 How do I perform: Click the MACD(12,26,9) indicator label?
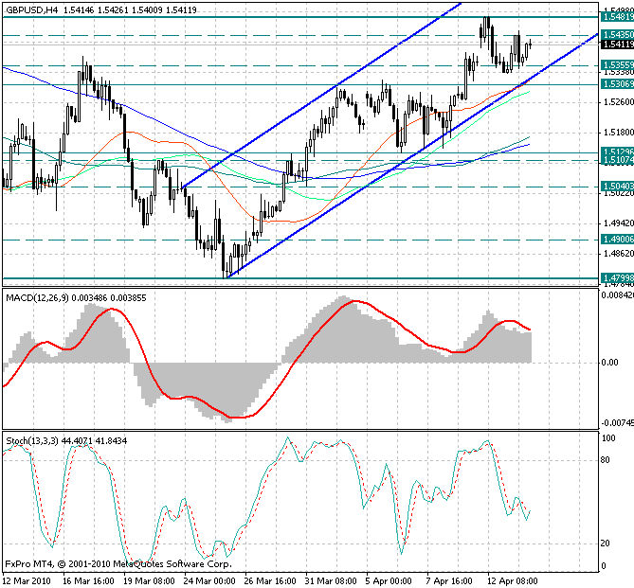click(x=42, y=298)
